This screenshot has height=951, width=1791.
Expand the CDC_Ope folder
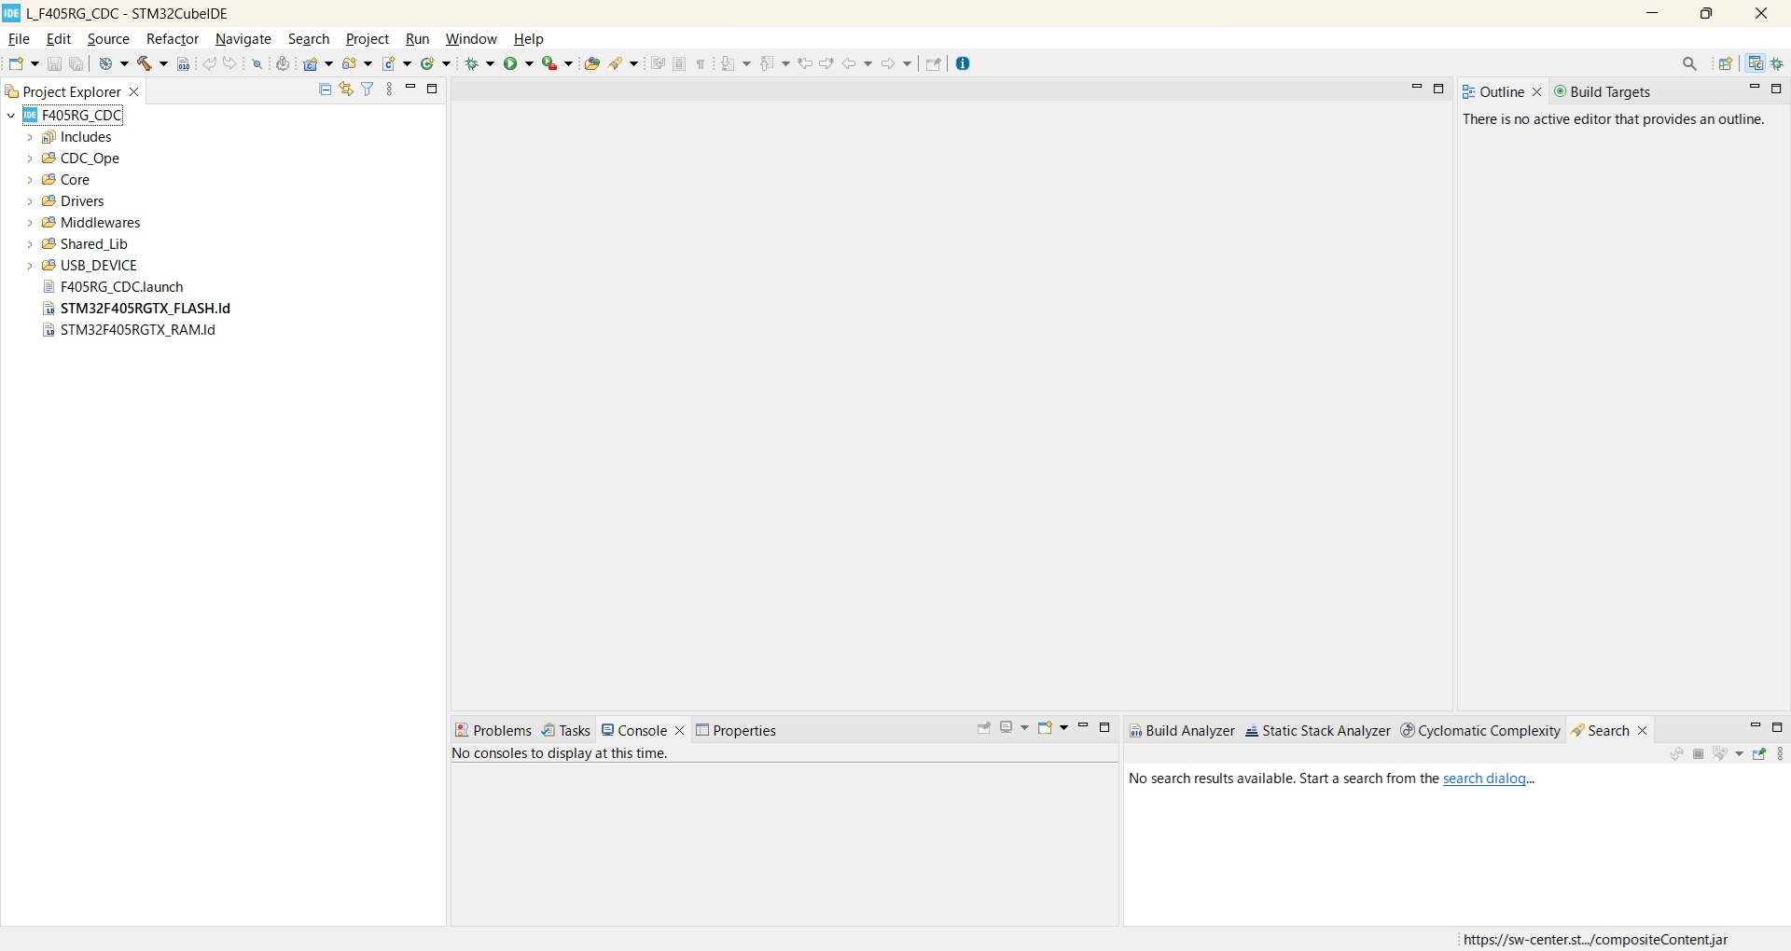point(30,158)
